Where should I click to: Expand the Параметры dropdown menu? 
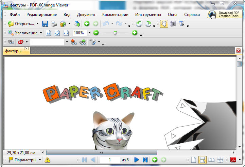pyautogui.click(x=40, y=160)
